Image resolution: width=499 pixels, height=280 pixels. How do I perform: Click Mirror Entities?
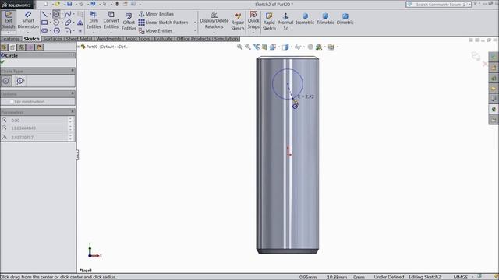[156, 14]
